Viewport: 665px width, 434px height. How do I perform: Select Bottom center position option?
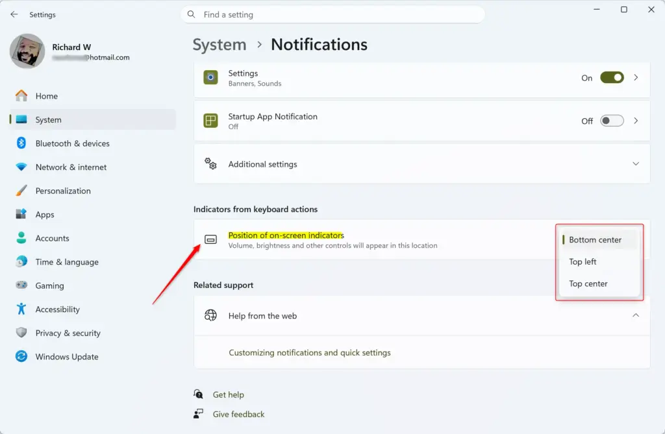click(599, 239)
